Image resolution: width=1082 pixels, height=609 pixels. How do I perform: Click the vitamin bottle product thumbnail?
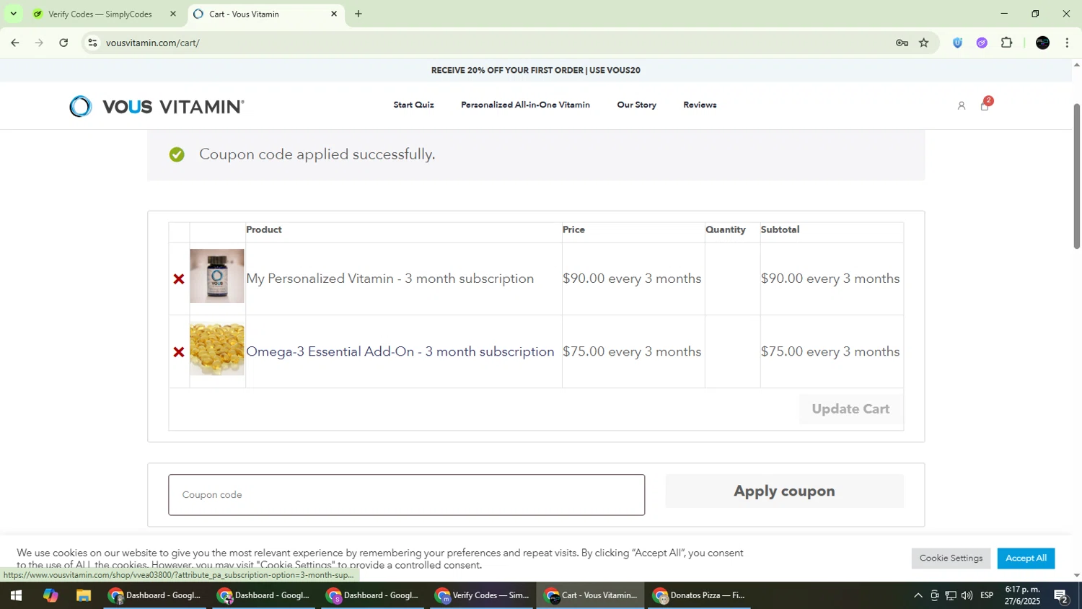(x=217, y=276)
